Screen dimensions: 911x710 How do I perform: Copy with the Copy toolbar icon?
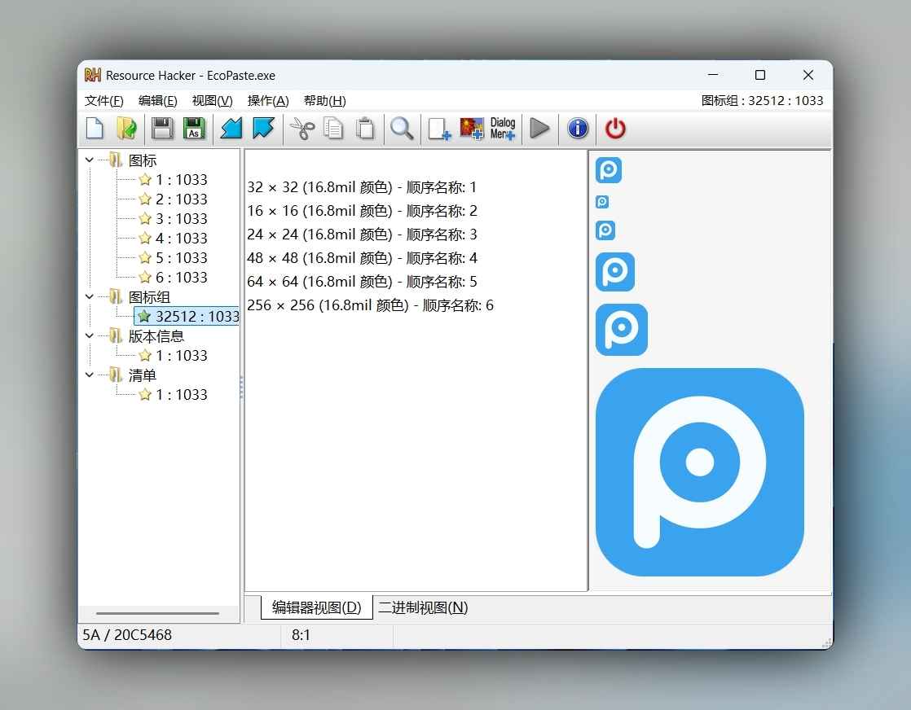point(333,129)
